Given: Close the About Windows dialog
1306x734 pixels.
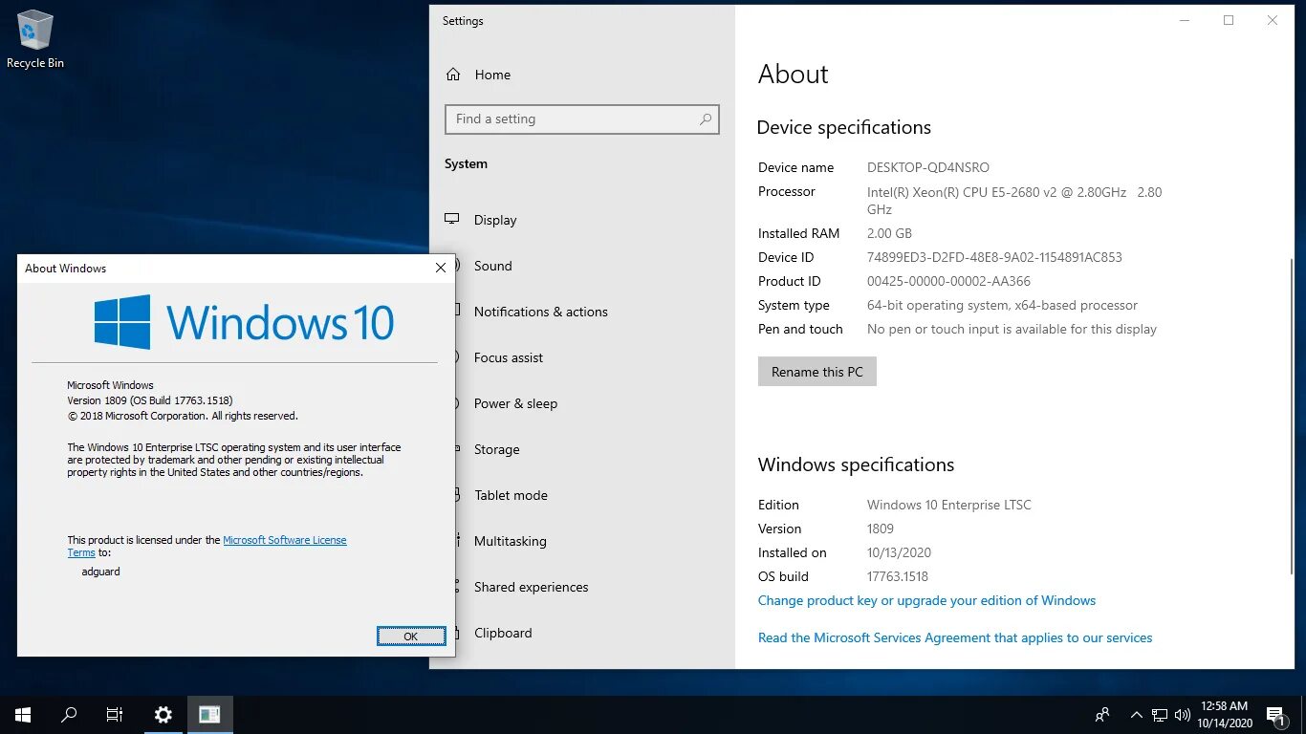Looking at the screenshot, I should [441, 269].
